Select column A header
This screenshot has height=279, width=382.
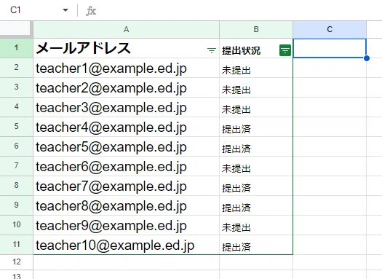pyautogui.click(x=126, y=30)
